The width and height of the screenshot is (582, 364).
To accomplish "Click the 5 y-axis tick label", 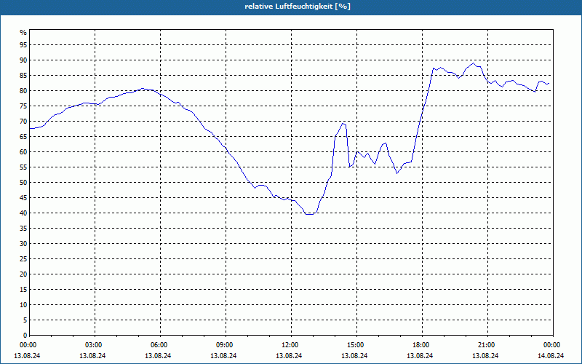I will point(25,320).
